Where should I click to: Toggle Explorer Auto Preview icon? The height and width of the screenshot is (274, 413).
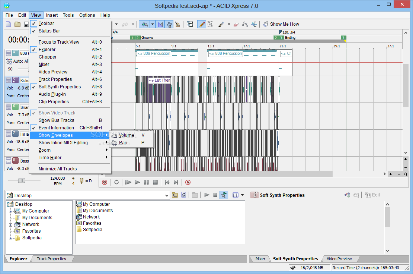(224, 195)
